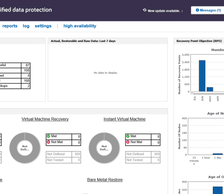Select Not Tested row under Instant Virtual Machine
224x194 pixels.
pyautogui.click(x=143, y=160)
